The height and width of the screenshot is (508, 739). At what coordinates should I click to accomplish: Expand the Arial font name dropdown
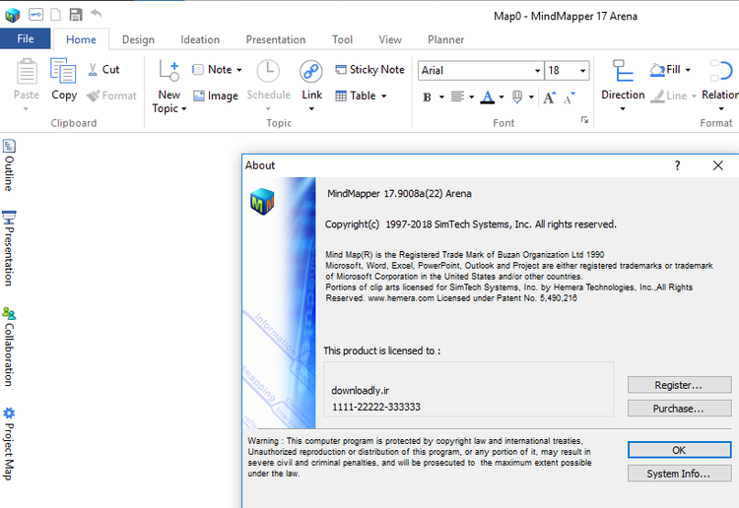(537, 71)
